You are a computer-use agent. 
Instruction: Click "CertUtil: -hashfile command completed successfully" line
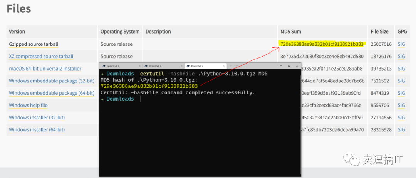pos(178,92)
